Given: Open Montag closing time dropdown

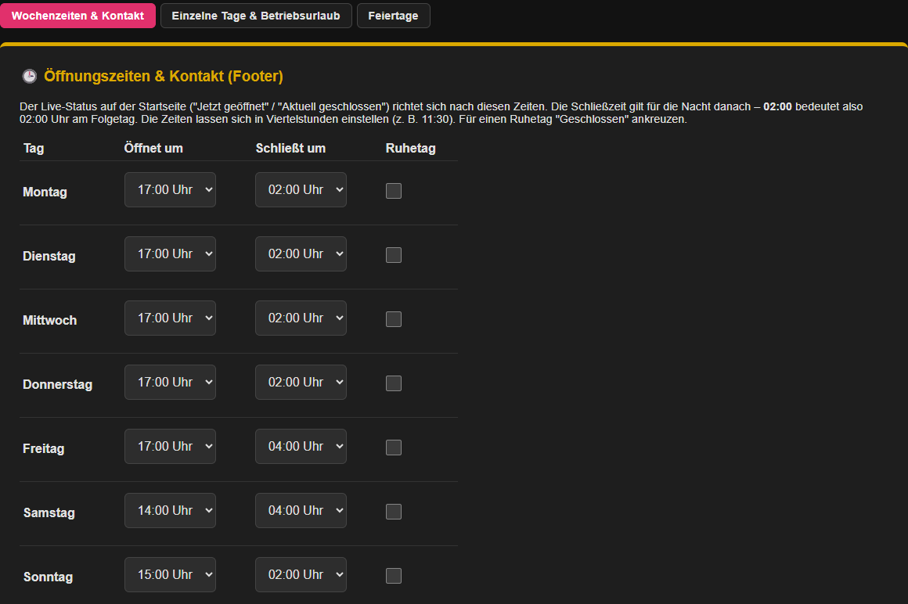Looking at the screenshot, I should [301, 190].
